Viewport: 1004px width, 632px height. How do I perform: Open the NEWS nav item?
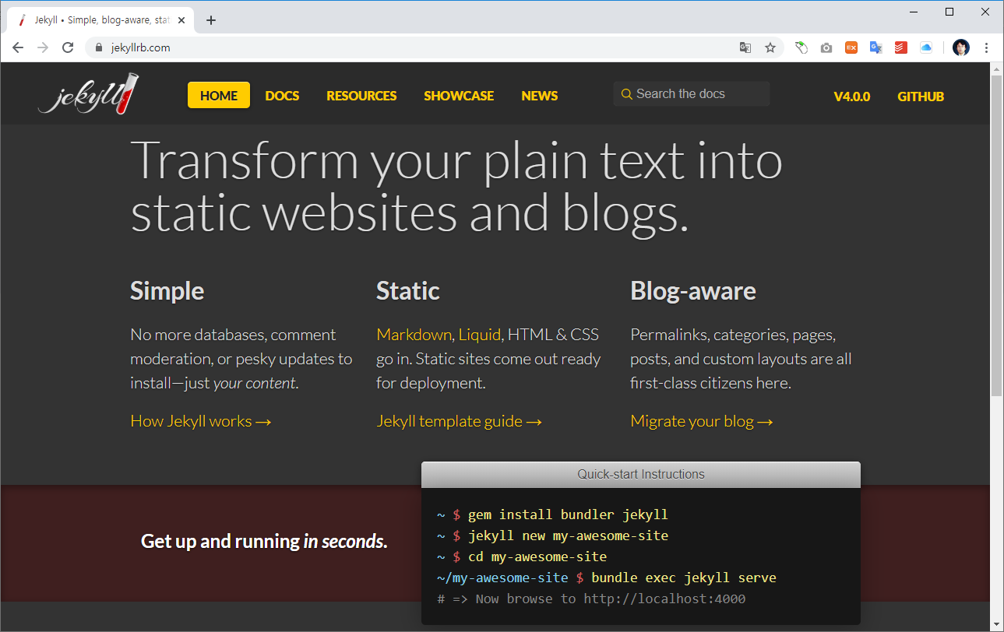point(540,96)
